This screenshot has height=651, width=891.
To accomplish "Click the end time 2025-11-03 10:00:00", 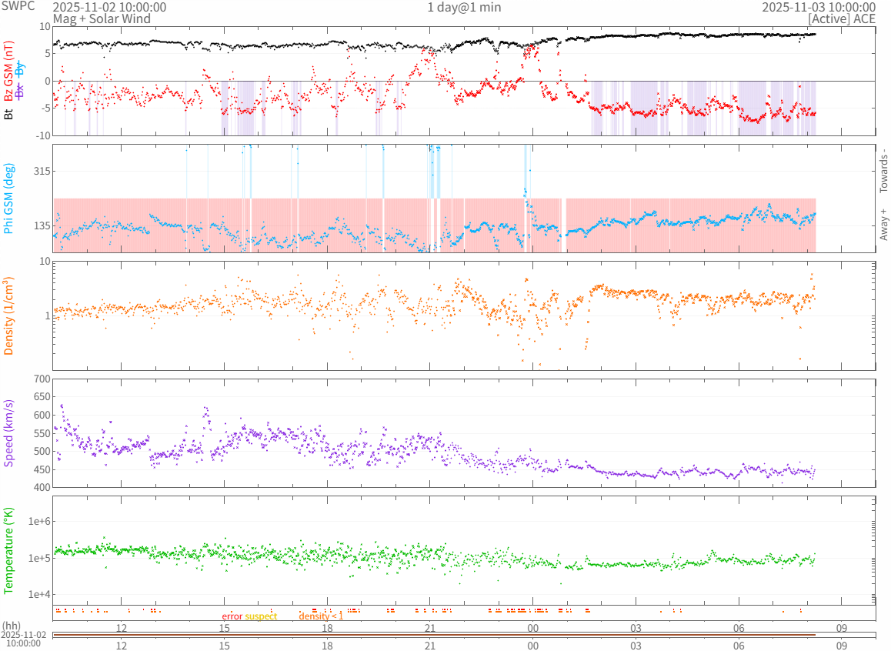I will coord(819,7).
